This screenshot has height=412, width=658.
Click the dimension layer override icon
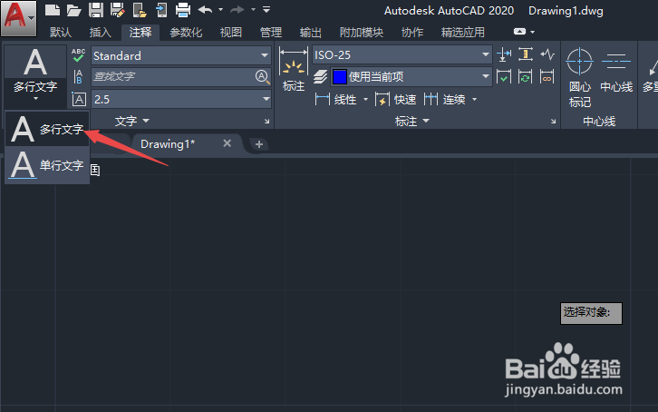click(321, 77)
